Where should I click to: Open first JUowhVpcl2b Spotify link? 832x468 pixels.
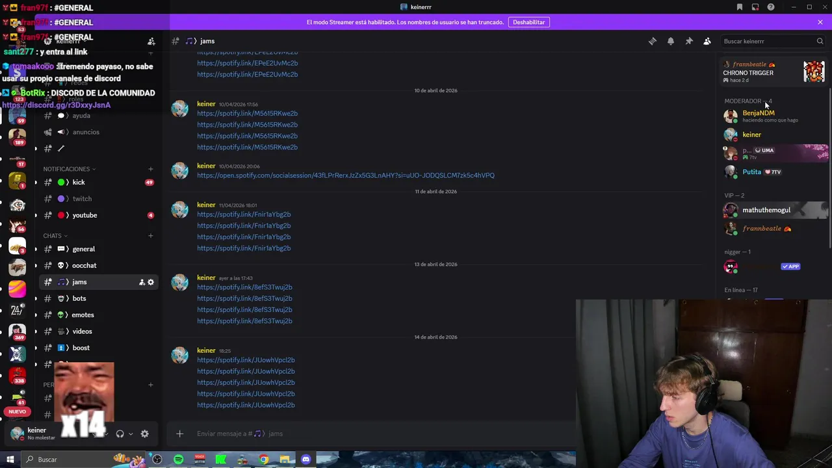coord(246,360)
